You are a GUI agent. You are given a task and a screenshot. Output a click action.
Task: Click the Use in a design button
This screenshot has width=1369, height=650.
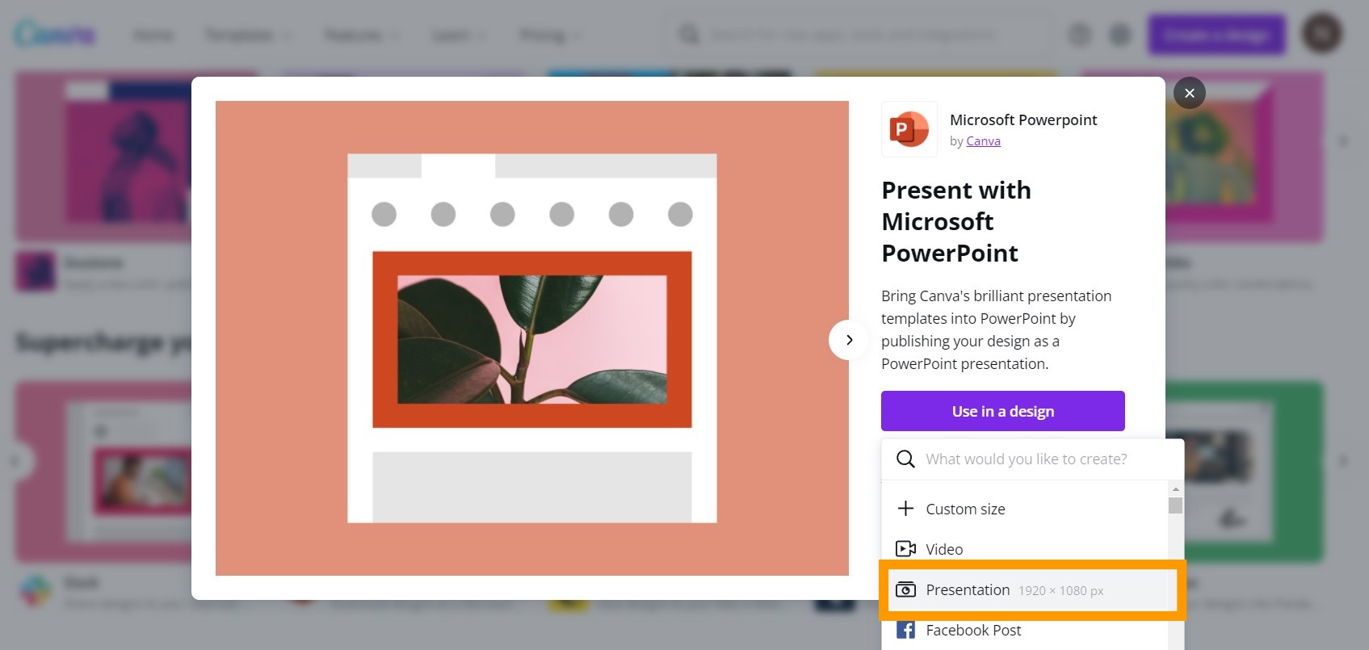click(x=1002, y=411)
